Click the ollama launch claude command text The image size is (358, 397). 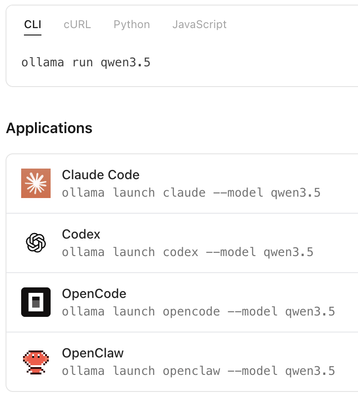191,192
